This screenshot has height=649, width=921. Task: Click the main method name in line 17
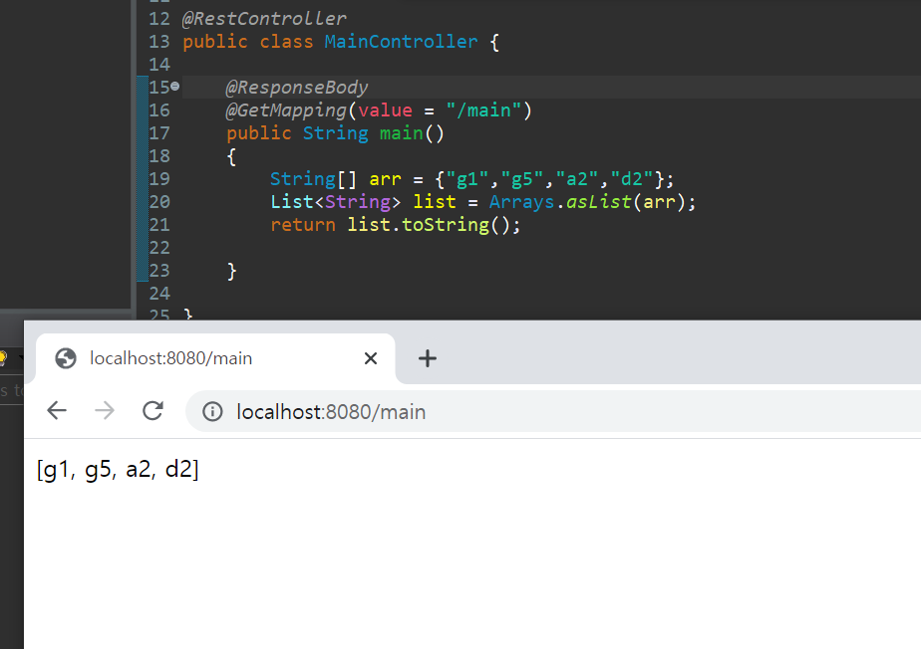pyautogui.click(x=401, y=133)
